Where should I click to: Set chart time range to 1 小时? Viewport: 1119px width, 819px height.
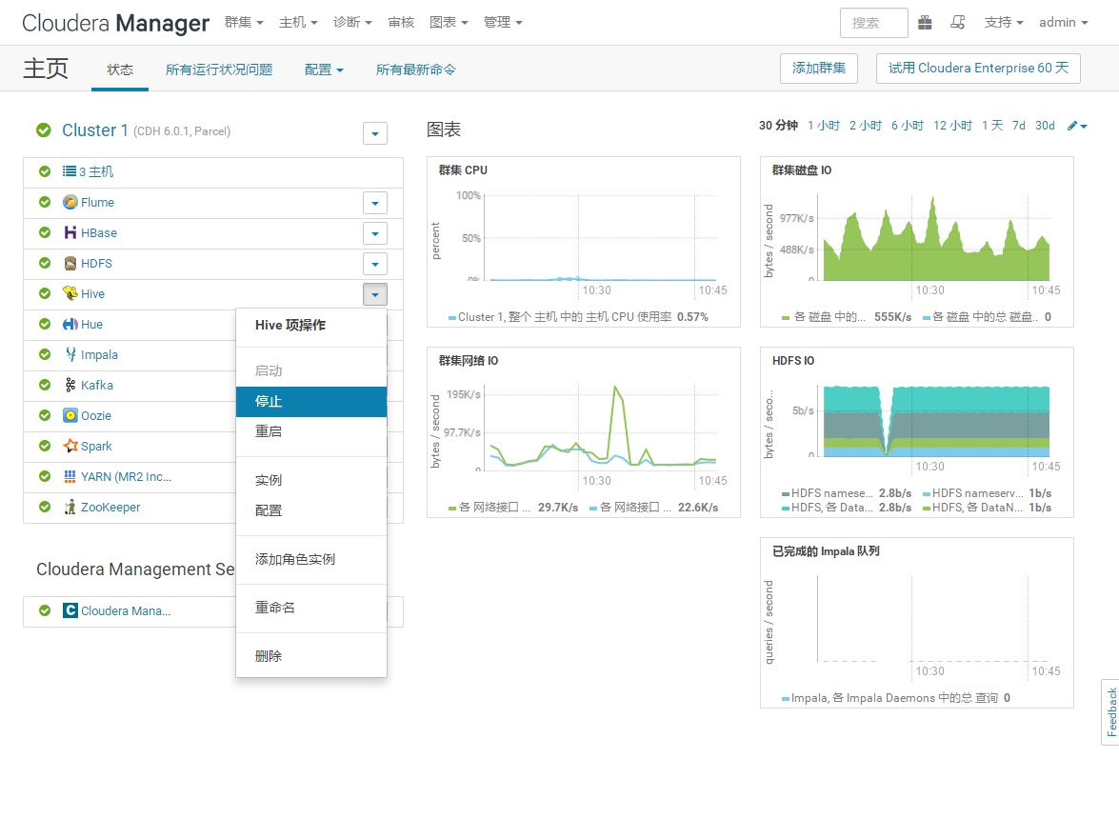click(824, 126)
